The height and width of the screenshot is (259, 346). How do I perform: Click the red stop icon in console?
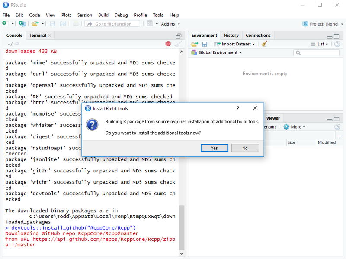(168, 44)
